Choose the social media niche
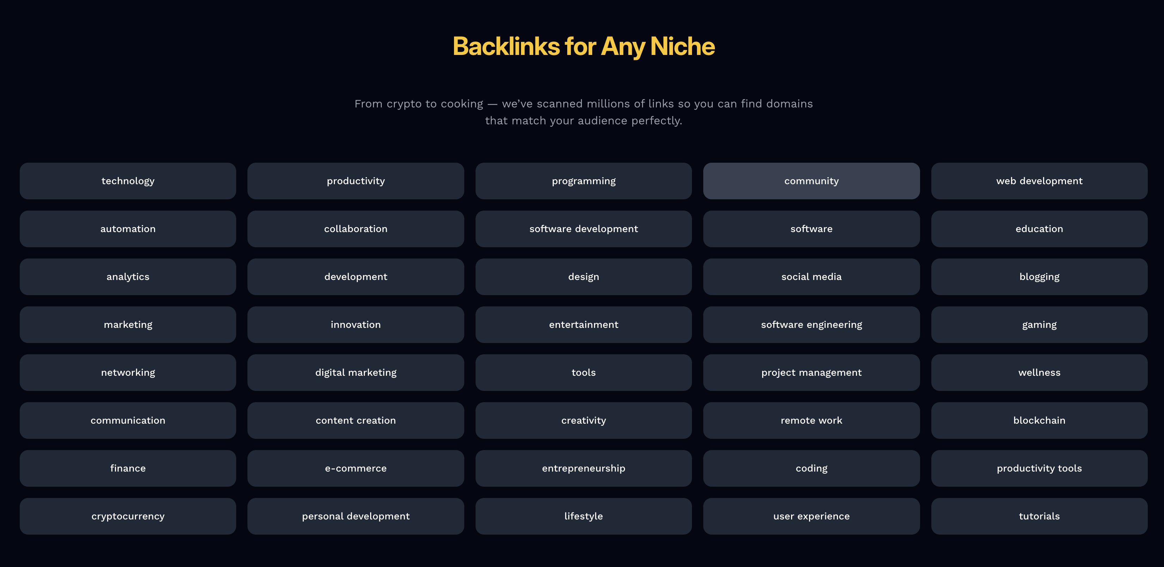This screenshot has width=1164, height=567. click(811, 277)
